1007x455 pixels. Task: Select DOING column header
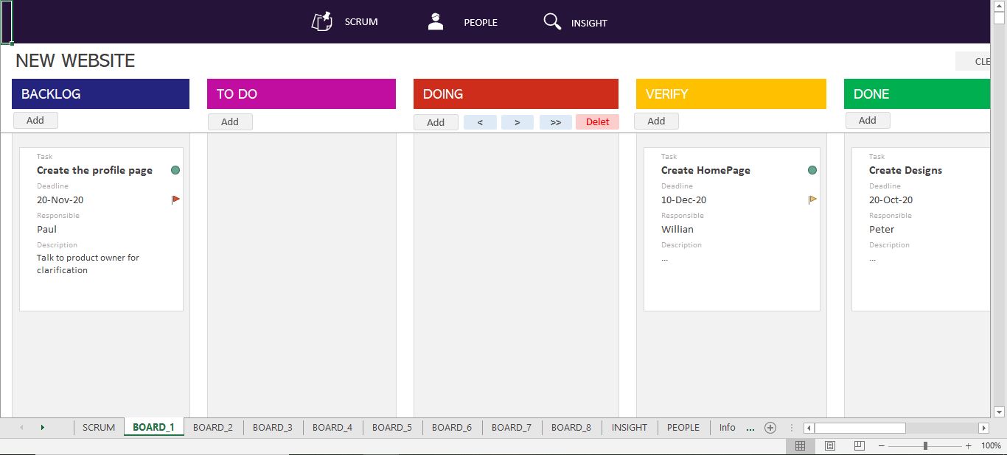(516, 94)
